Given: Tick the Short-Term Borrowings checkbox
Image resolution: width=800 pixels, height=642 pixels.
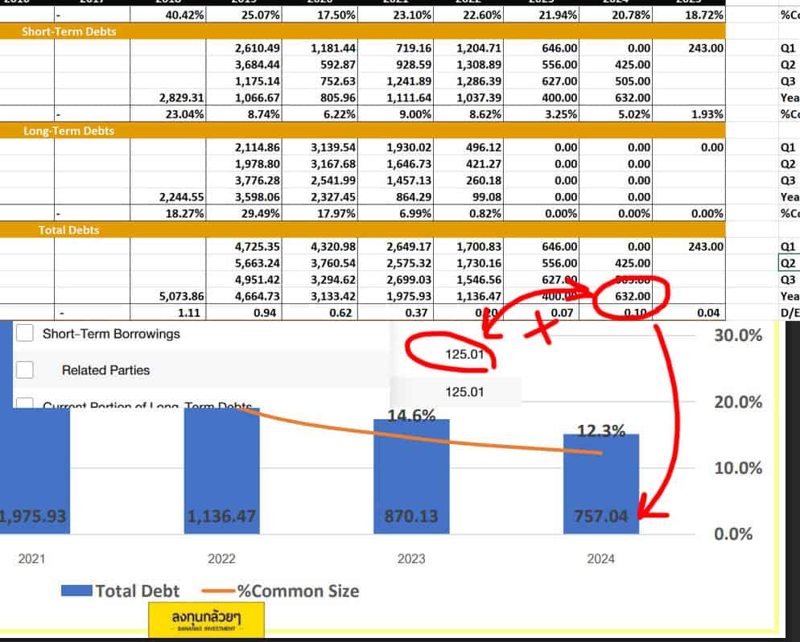Looking at the screenshot, I should [25, 334].
